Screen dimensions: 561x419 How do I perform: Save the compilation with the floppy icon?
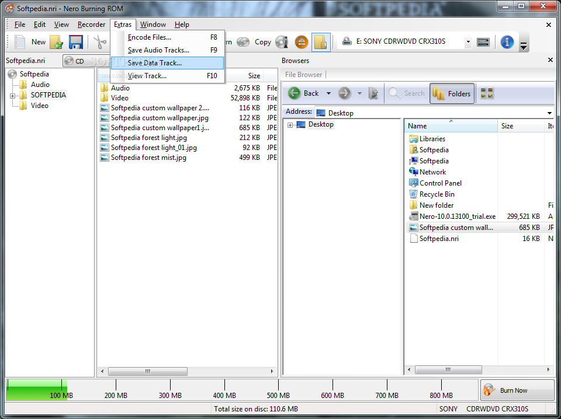coord(76,42)
